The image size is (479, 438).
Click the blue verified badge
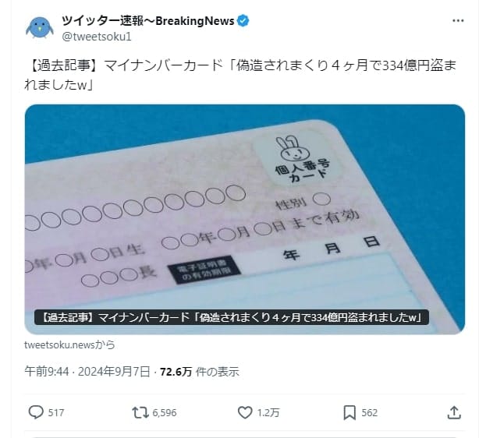243,21
